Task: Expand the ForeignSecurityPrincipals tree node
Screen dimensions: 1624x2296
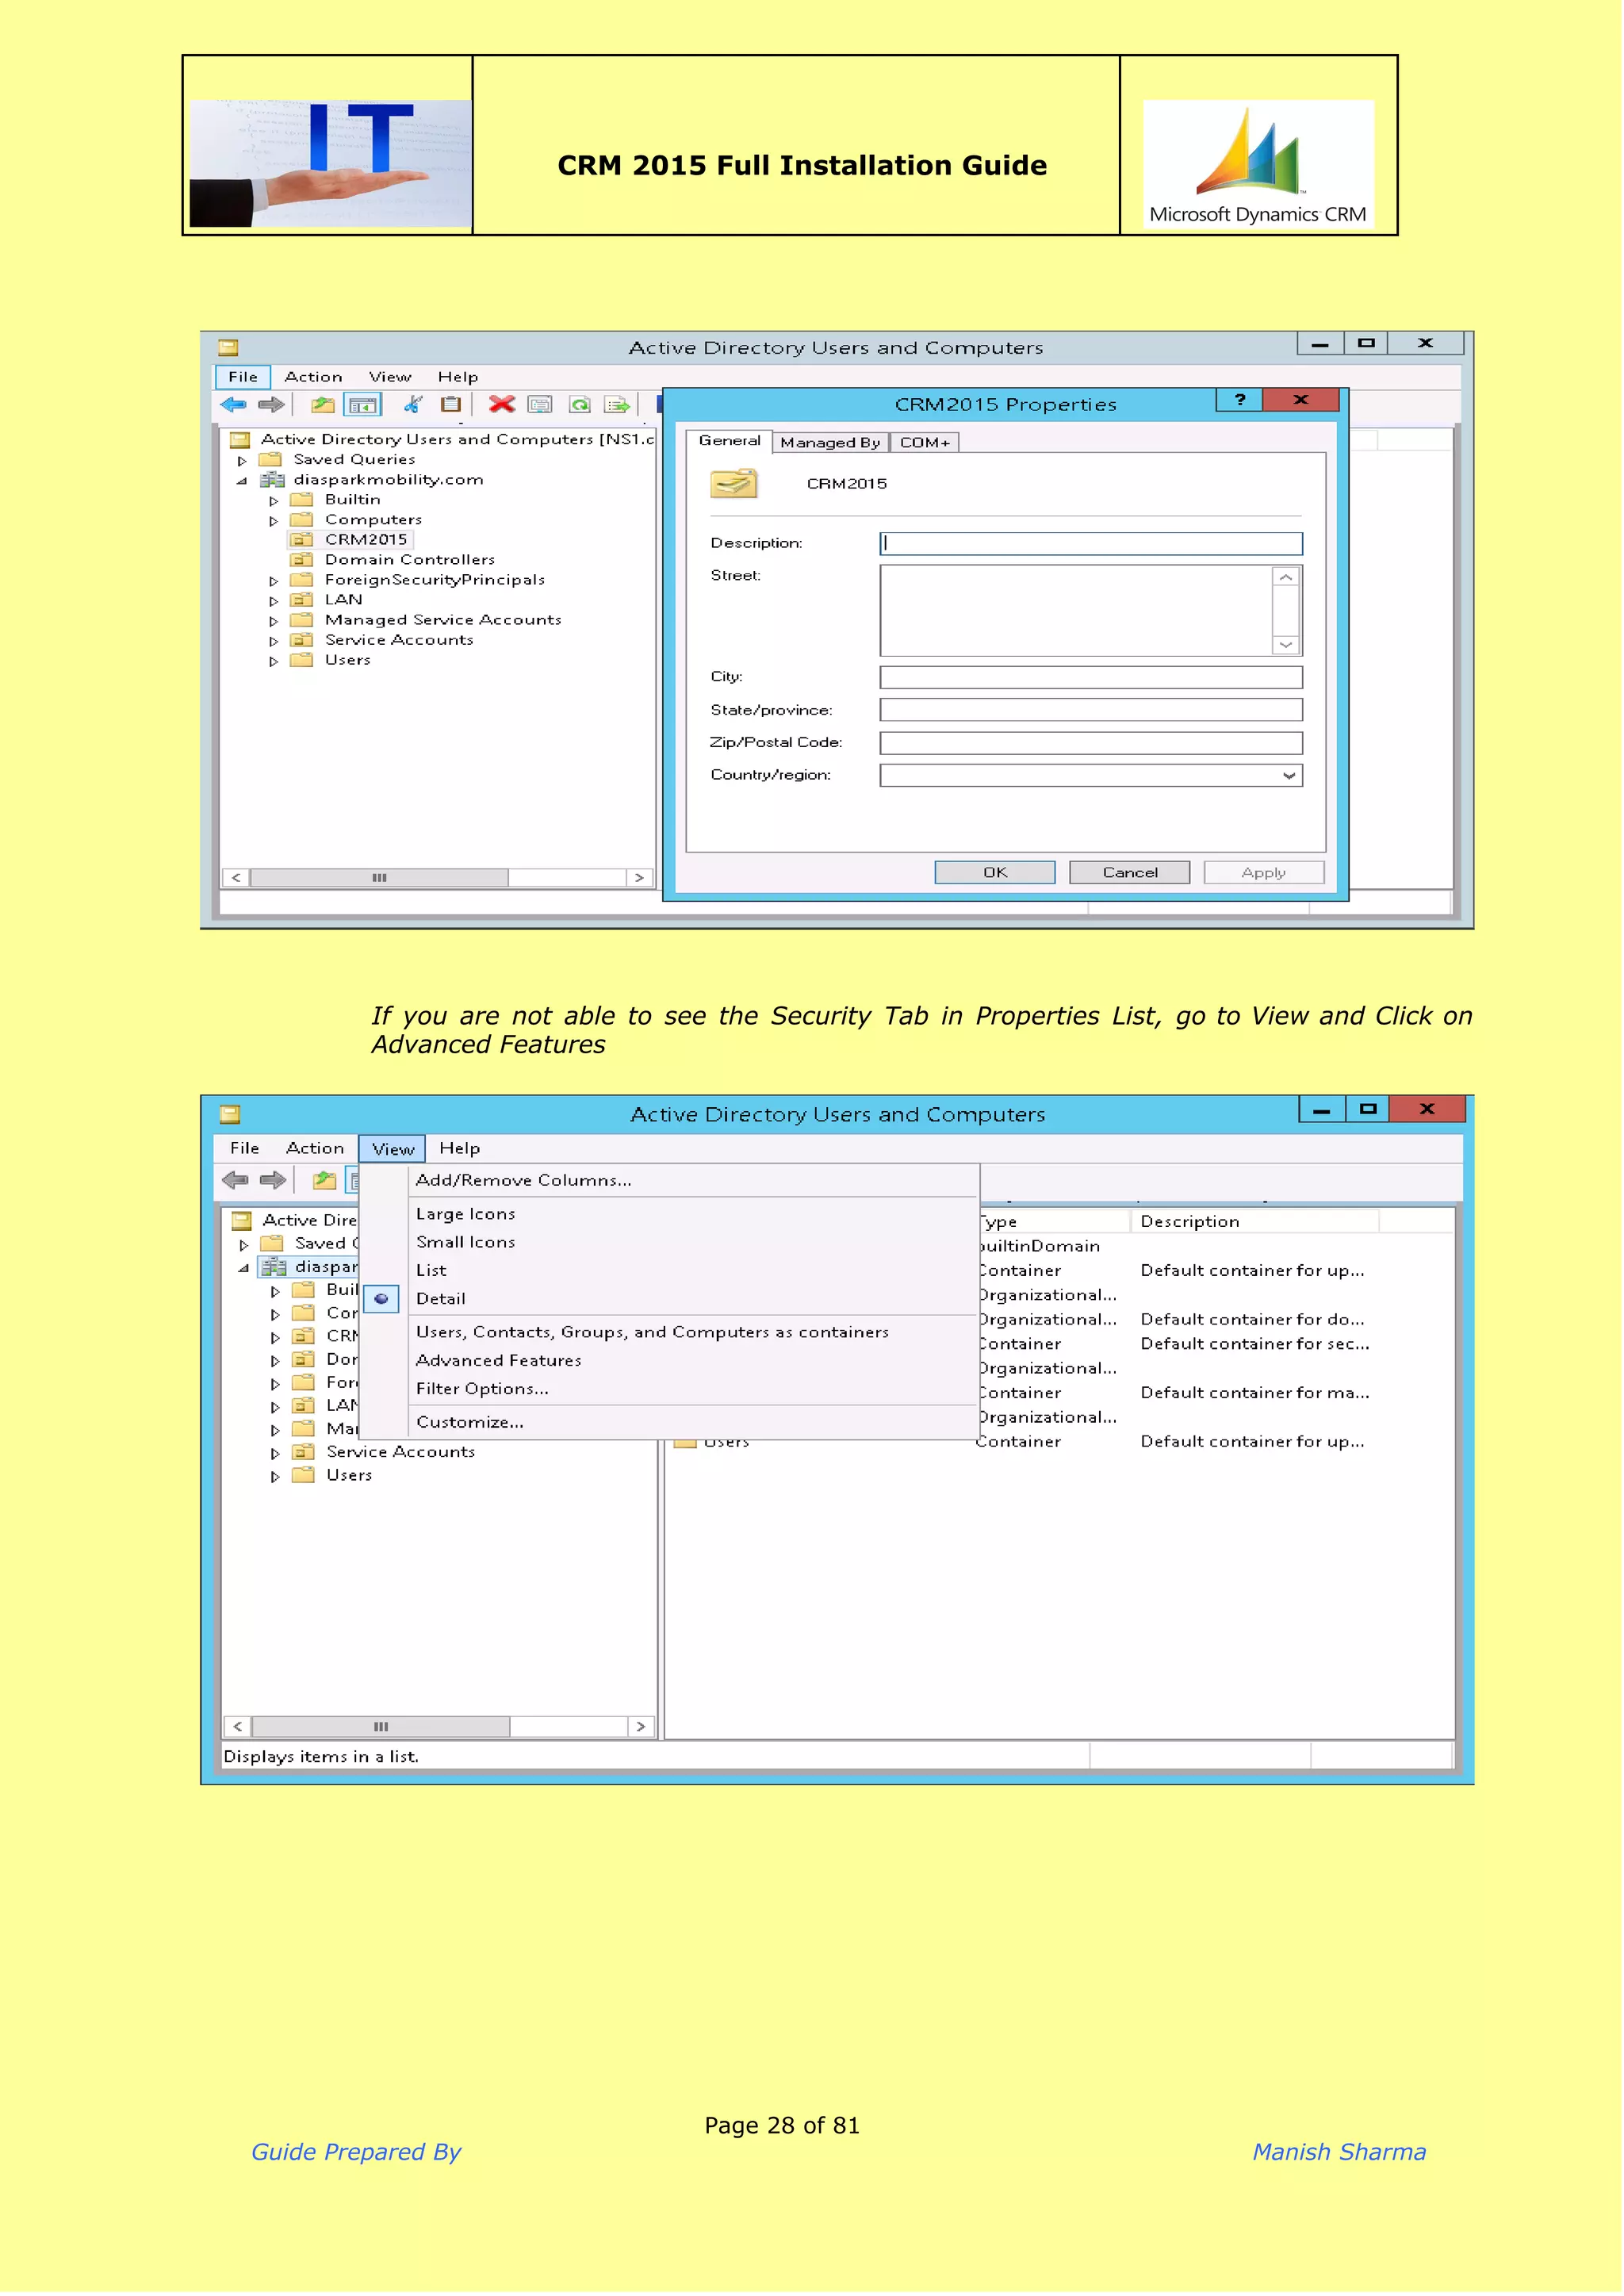Action: tap(274, 581)
